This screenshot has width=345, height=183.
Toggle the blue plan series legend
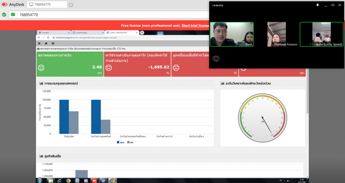coord(120,143)
